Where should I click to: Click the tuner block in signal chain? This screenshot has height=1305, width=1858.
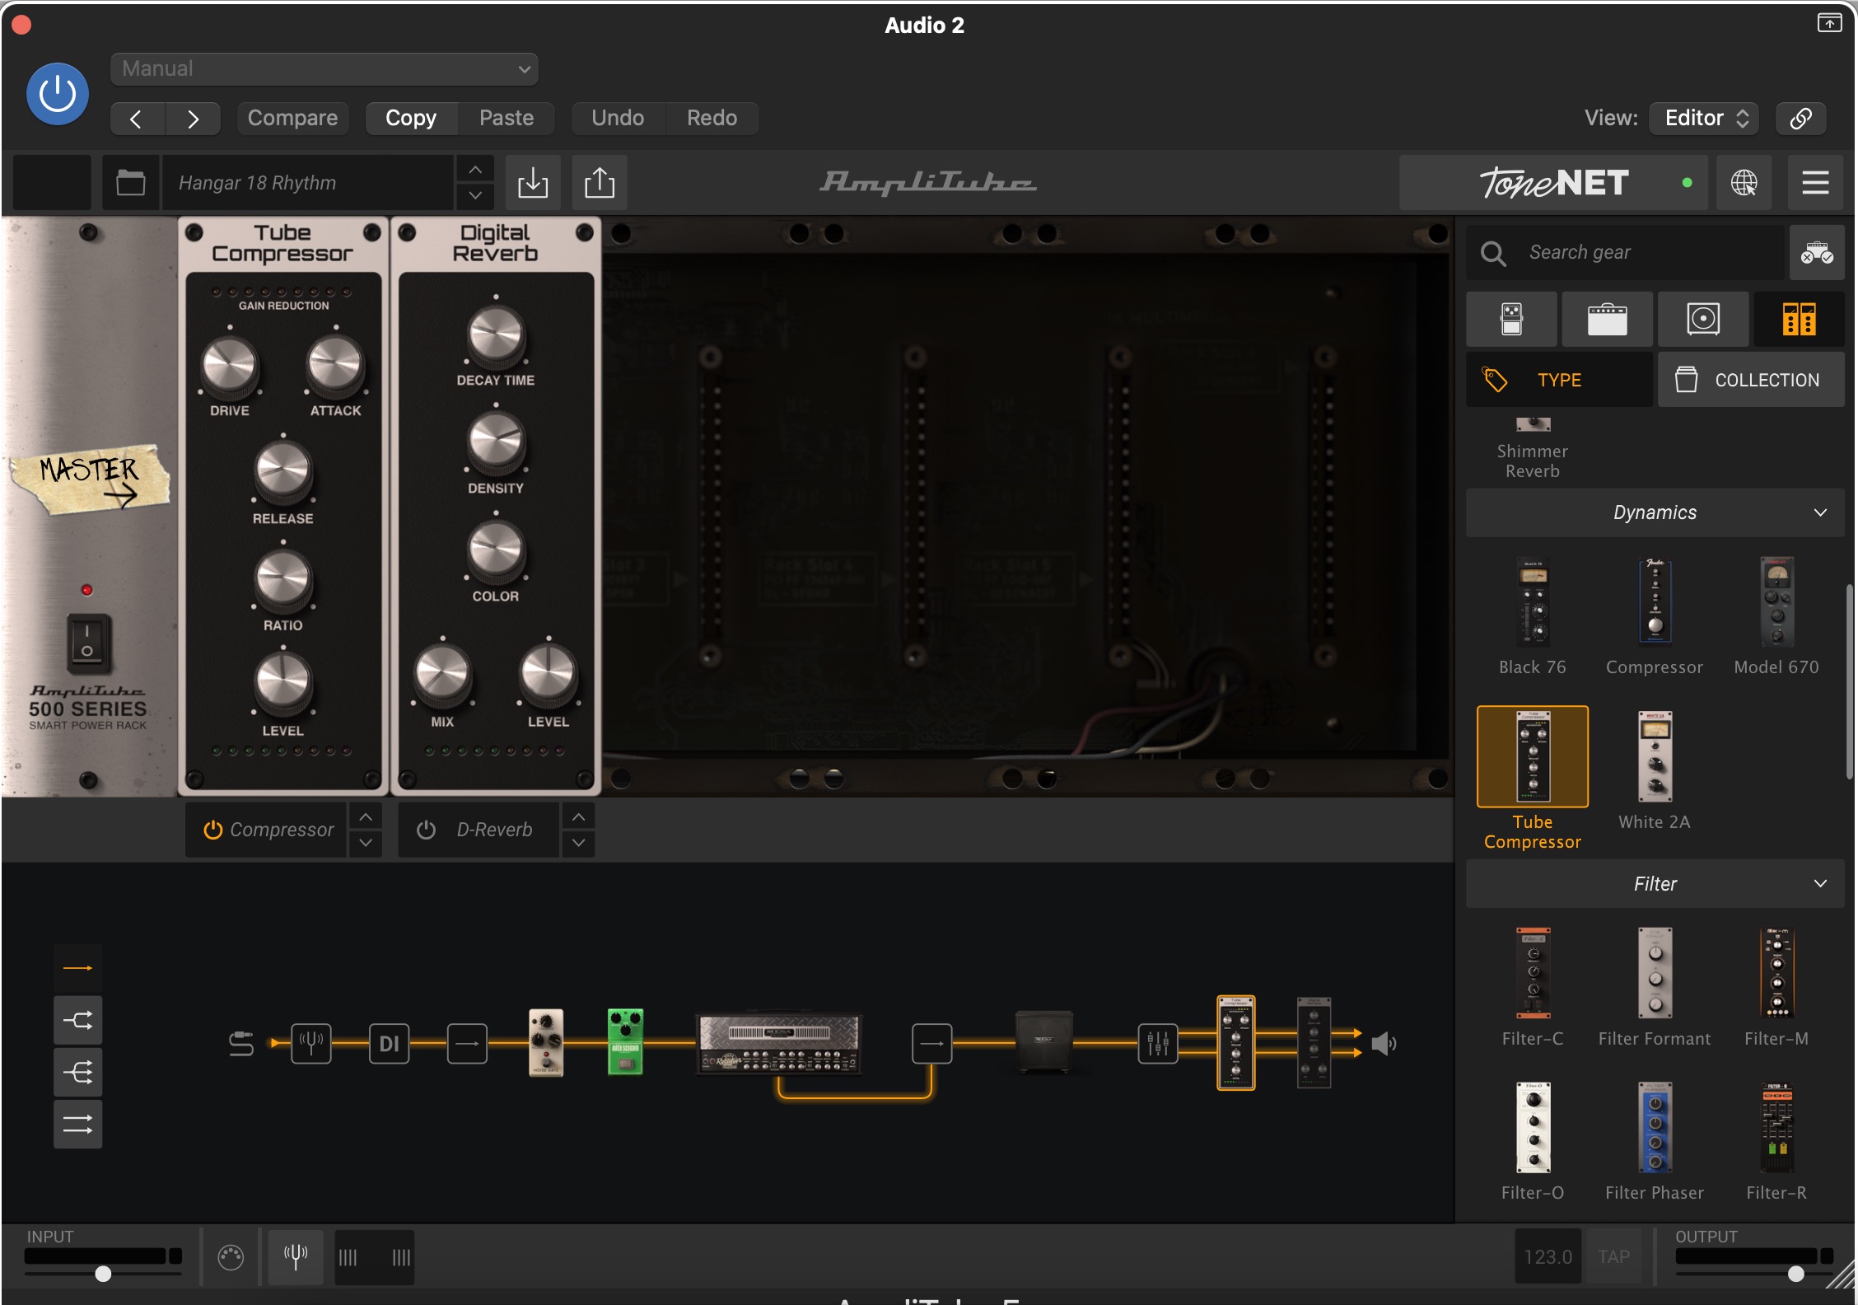pos(311,1044)
